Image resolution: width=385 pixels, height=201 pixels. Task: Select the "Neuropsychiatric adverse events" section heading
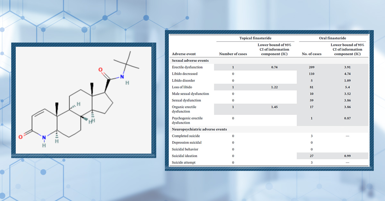(199, 129)
